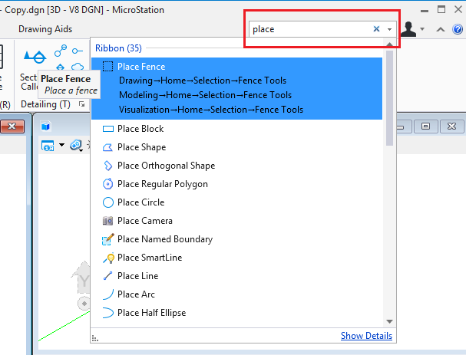This screenshot has width=466, height=355.
Task: Click the results list scroll up arrow
Action: pos(389,44)
